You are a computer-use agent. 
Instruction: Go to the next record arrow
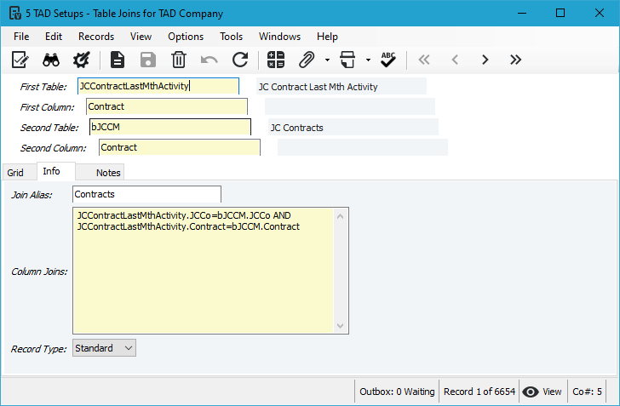click(x=485, y=60)
